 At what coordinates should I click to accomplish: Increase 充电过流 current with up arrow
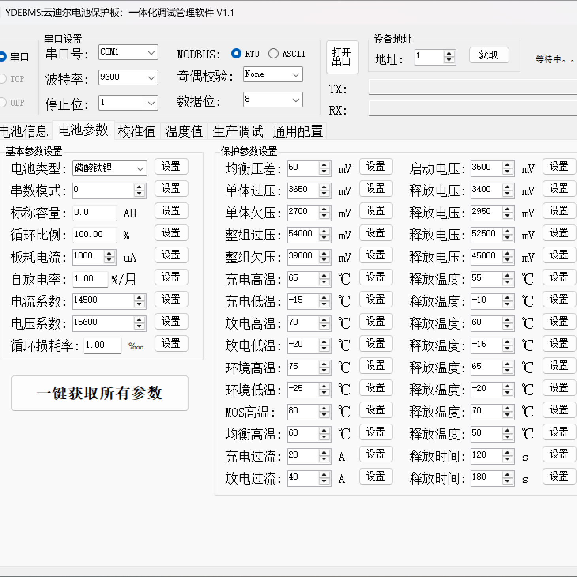(324, 453)
